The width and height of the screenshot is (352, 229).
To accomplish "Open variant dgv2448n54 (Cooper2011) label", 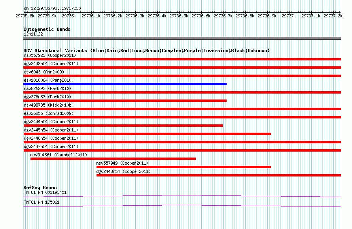I will [x=123, y=171].
